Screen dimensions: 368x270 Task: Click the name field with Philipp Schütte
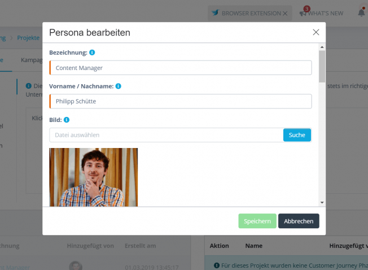[x=181, y=102]
